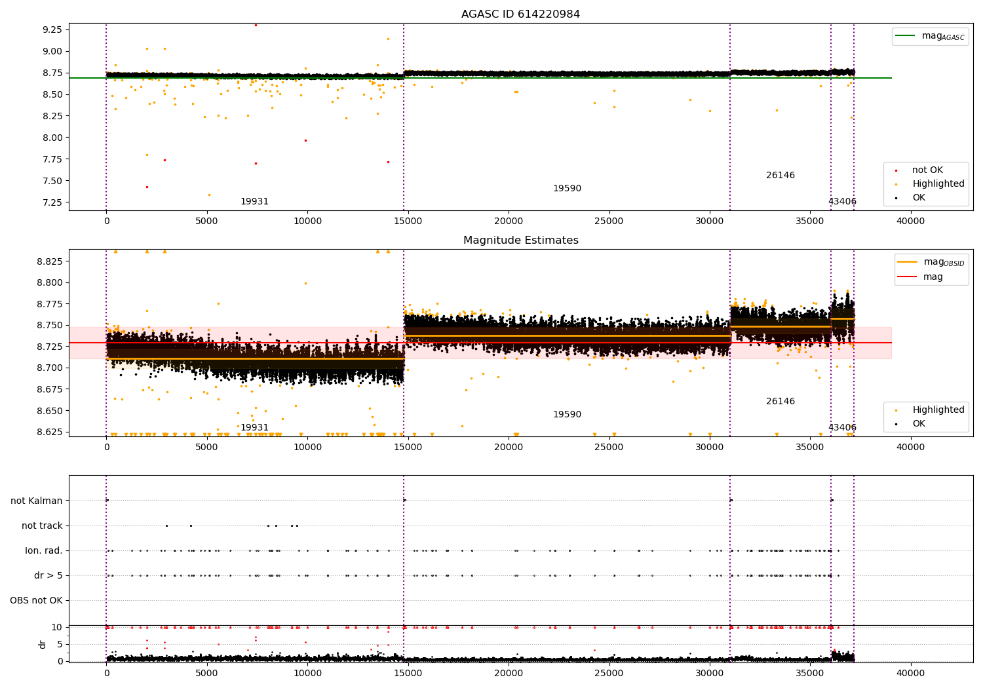Click the 8.650 y-axis tick label
The height and width of the screenshot is (688, 983).
(49, 411)
